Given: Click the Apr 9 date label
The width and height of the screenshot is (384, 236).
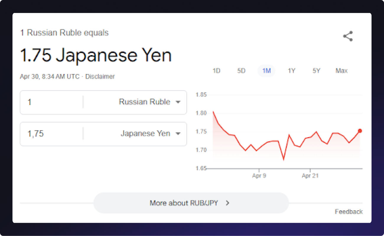Looking at the screenshot, I should pyautogui.click(x=259, y=176).
